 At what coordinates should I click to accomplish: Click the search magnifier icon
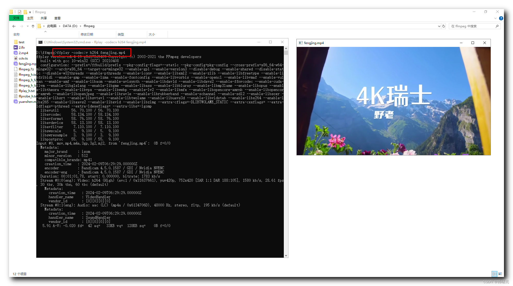tap(498, 26)
